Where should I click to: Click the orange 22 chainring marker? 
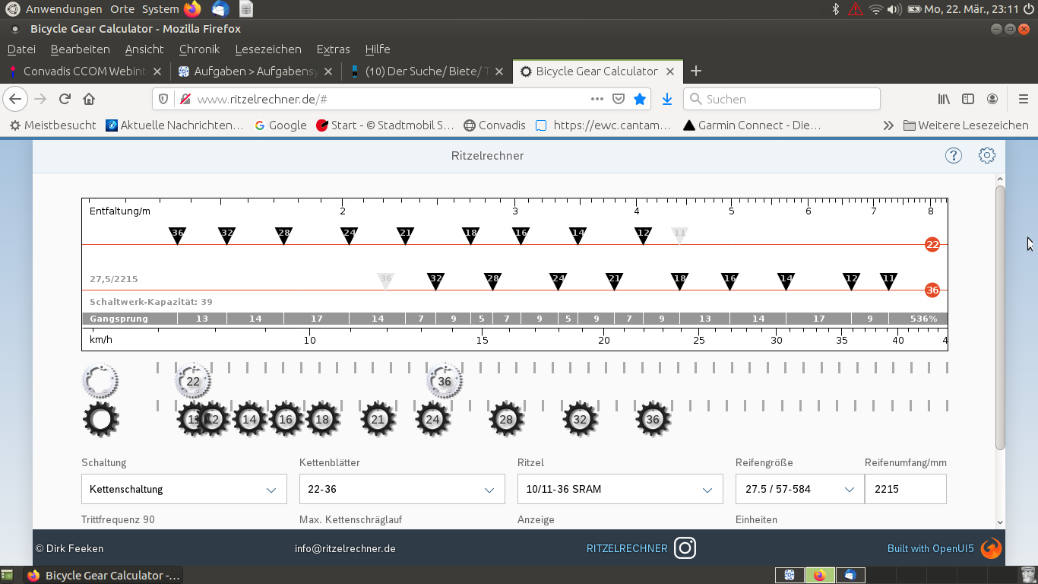pyautogui.click(x=932, y=245)
